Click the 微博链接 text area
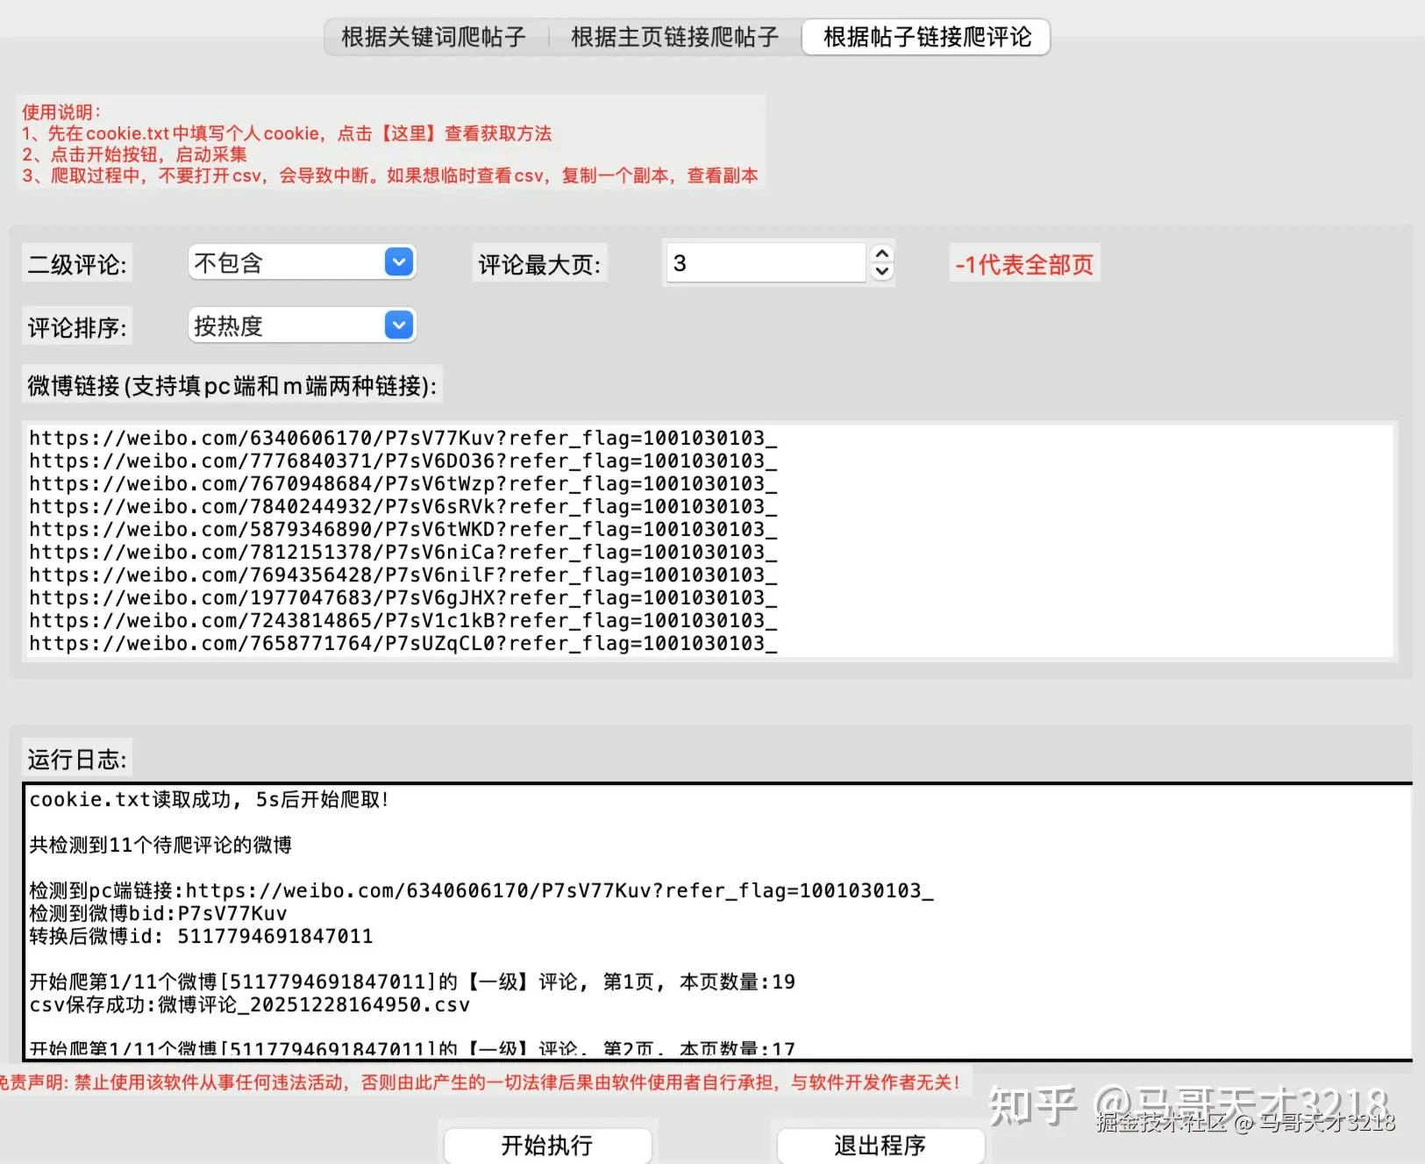 [709, 540]
